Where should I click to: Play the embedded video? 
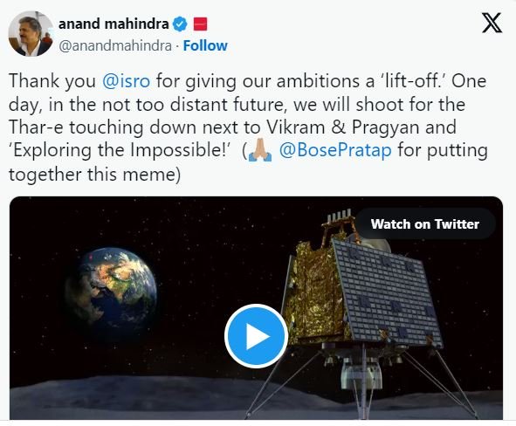[257, 336]
